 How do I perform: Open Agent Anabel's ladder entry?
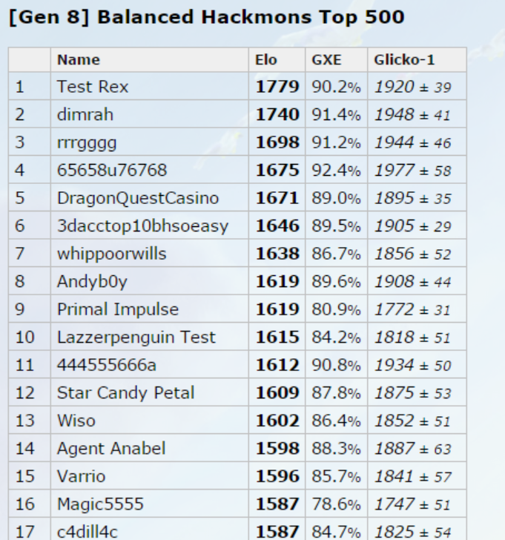pyautogui.click(x=111, y=449)
